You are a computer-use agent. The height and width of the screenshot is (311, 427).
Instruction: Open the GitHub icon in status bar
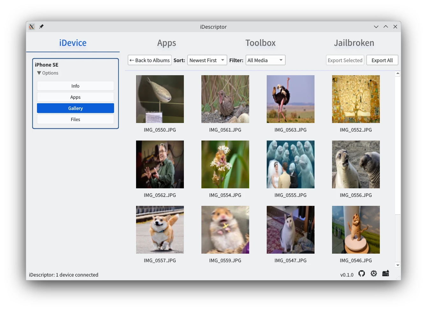(361, 273)
